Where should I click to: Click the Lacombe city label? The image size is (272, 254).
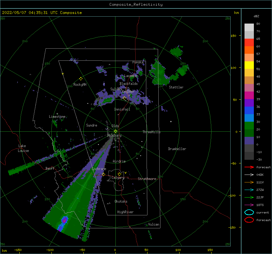pos(131,76)
